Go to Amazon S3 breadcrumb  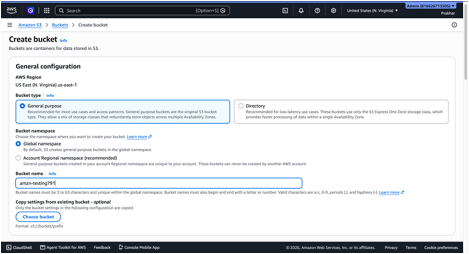tap(30, 25)
